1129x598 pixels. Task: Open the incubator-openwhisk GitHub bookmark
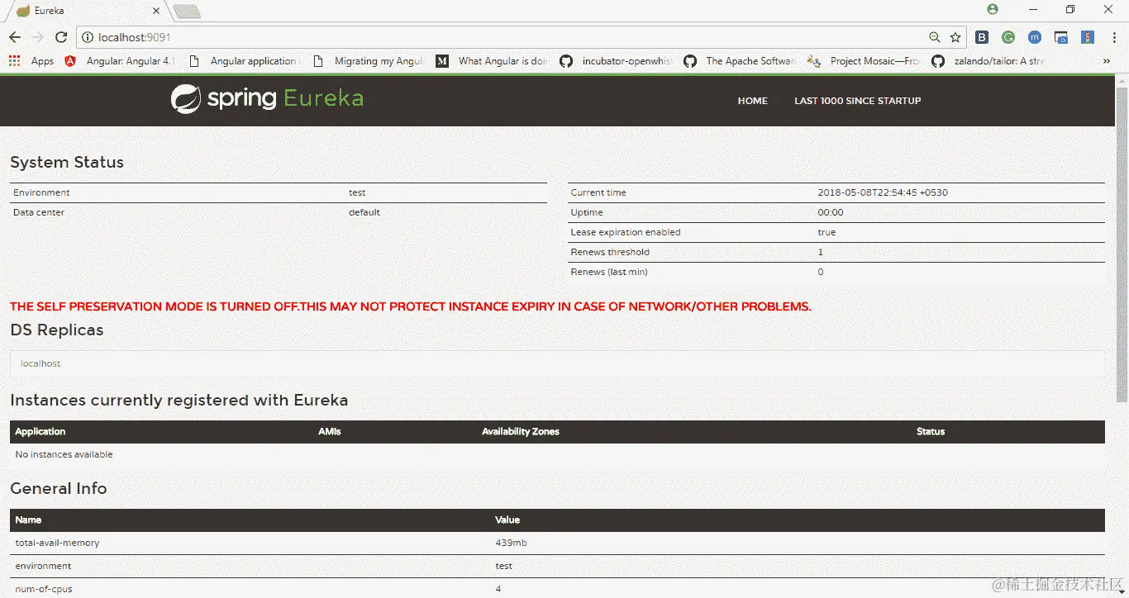(x=615, y=61)
